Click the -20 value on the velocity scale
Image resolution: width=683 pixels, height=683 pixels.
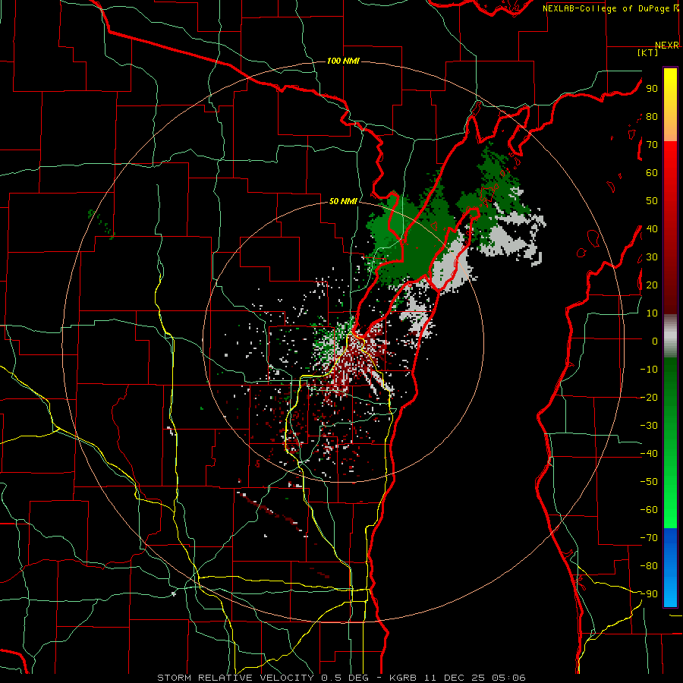coord(649,398)
